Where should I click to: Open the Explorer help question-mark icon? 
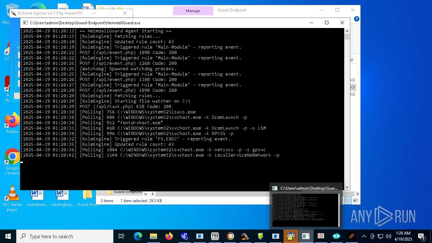[357, 19]
